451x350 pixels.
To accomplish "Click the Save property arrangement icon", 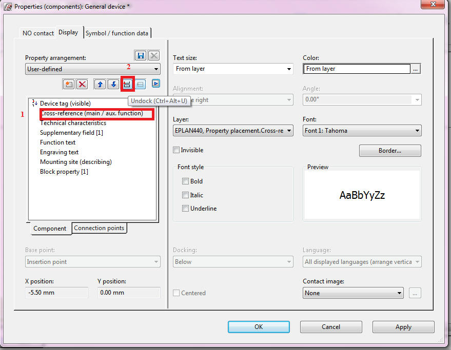I will [141, 55].
